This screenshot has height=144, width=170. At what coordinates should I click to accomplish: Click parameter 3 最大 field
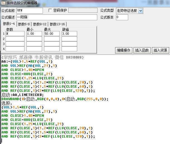pyautogui.click(x=52, y=44)
